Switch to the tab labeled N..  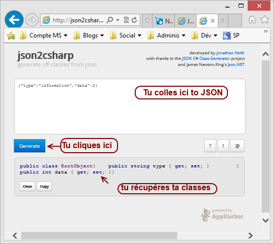click(x=164, y=21)
